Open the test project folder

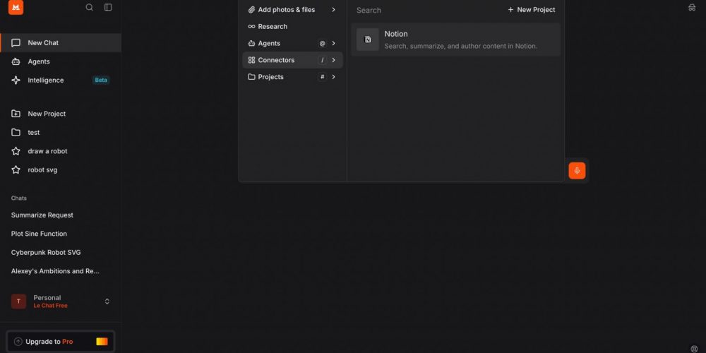34,133
